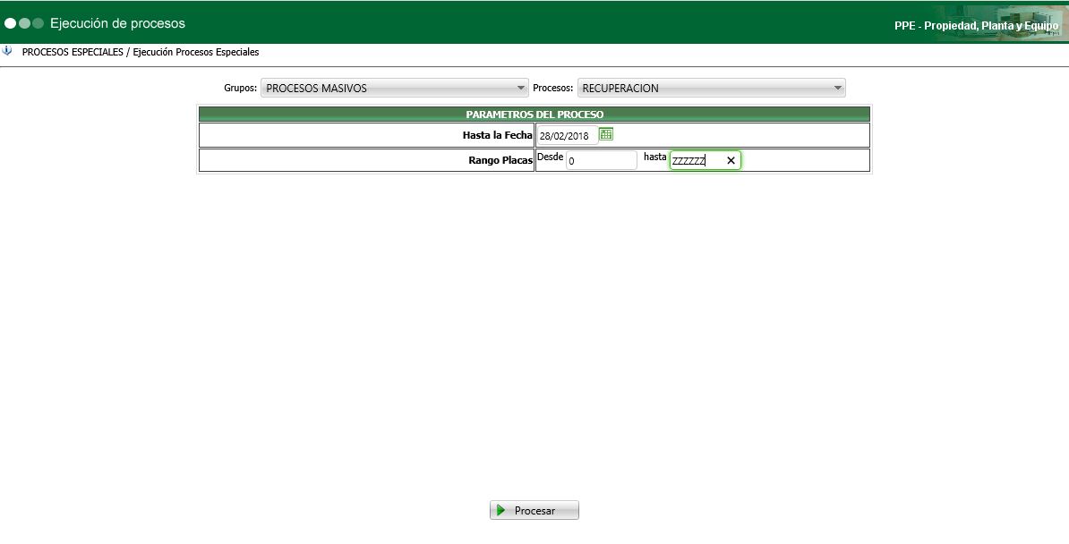Open the Grupos dropdown PROCESOS MASIVOS

[395, 88]
